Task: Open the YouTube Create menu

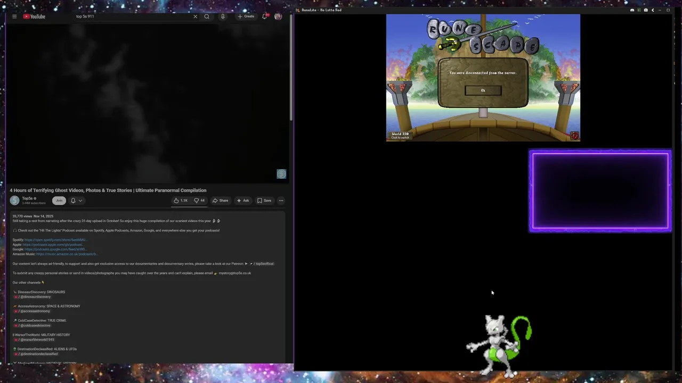Action: point(246,16)
